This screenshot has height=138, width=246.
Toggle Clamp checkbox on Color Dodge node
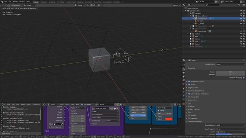pos(158,111)
